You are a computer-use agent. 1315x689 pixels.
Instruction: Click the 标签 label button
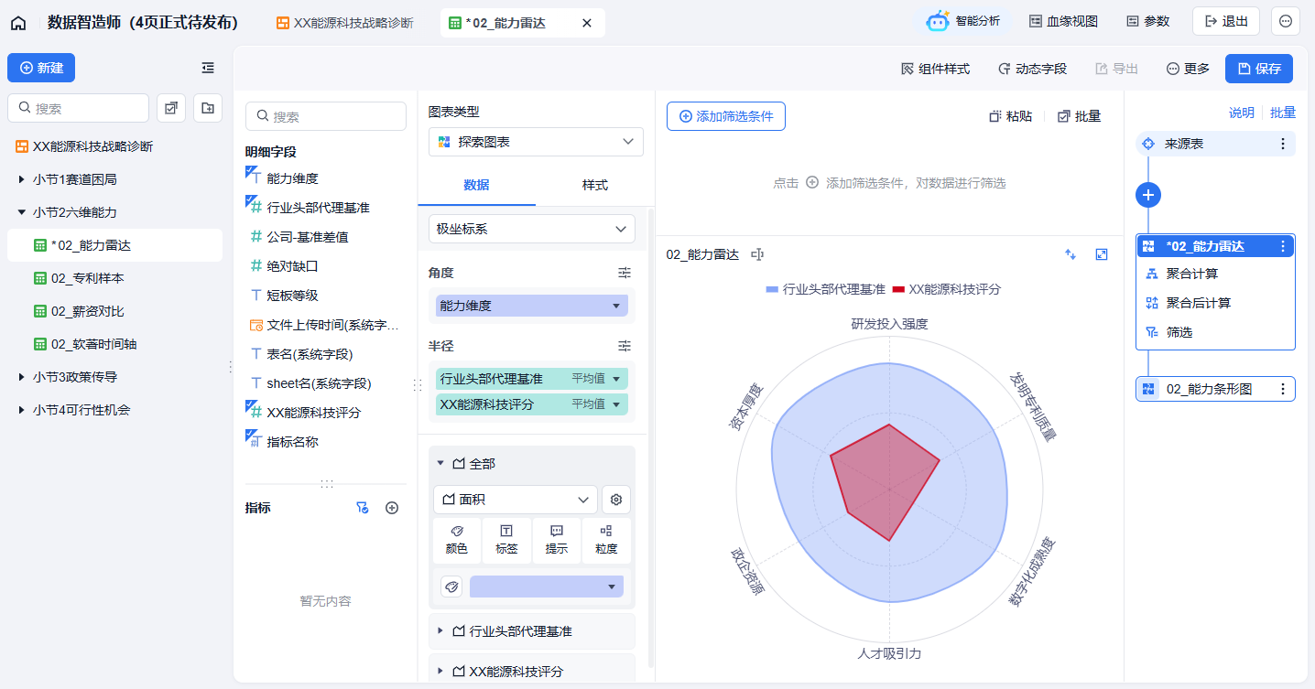[506, 540]
